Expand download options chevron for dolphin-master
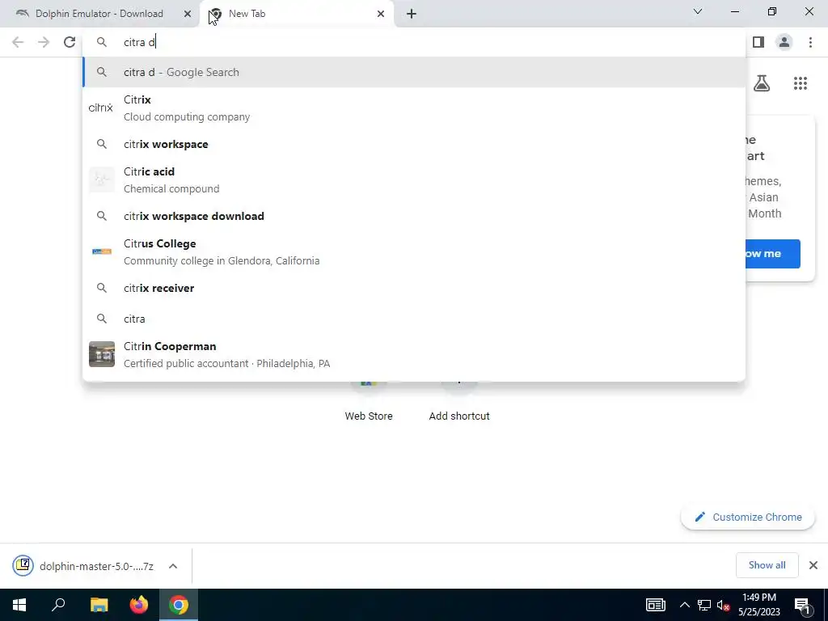The height and width of the screenshot is (621, 828). pyautogui.click(x=173, y=566)
